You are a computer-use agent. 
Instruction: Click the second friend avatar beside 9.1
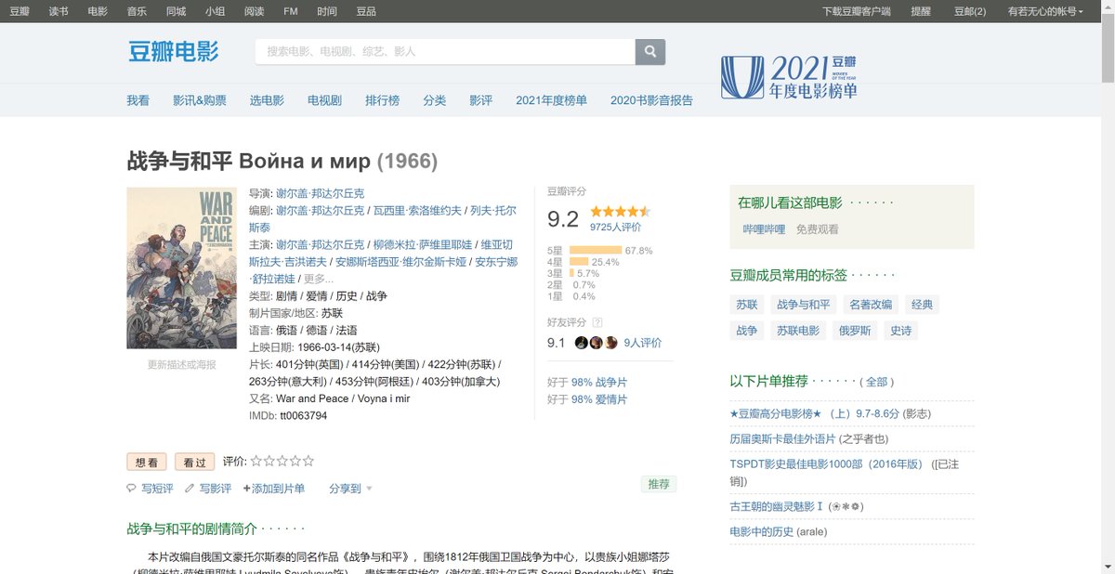point(596,343)
